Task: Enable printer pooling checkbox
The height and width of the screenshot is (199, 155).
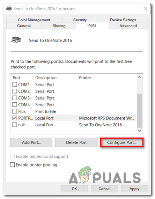Action: click(12, 165)
